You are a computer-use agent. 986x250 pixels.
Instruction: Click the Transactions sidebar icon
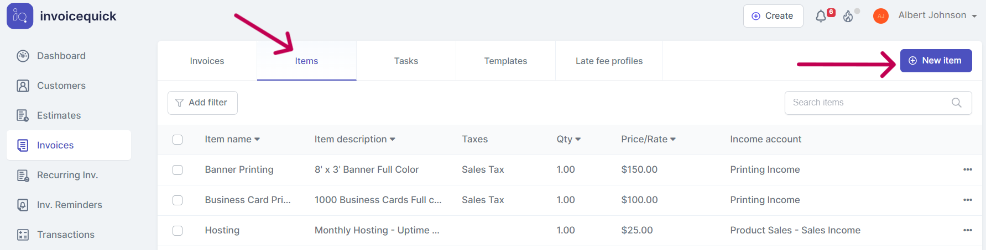[23, 235]
